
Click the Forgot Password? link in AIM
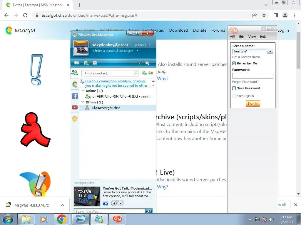pyautogui.click(x=245, y=82)
